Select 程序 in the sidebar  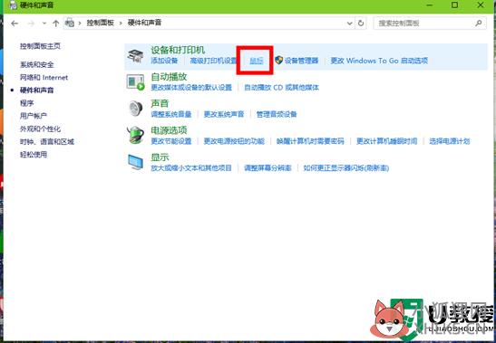(27, 103)
